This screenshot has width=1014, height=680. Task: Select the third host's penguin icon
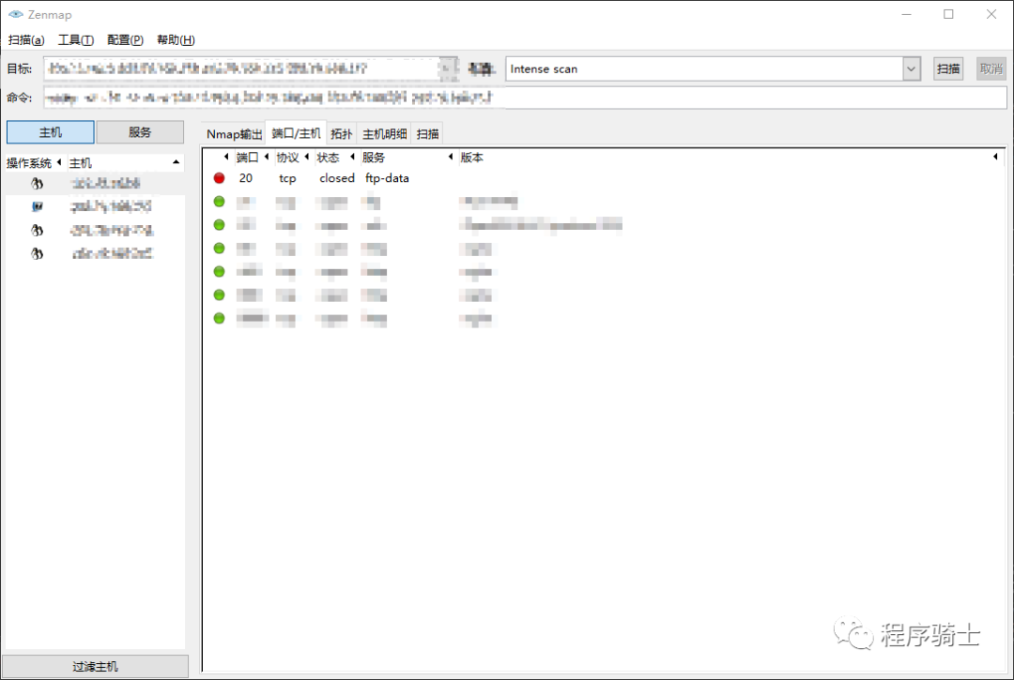pyautogui.click(x=38, y=230)
